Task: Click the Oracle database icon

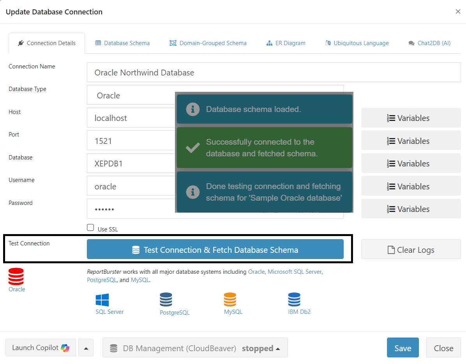Action: 16,276
